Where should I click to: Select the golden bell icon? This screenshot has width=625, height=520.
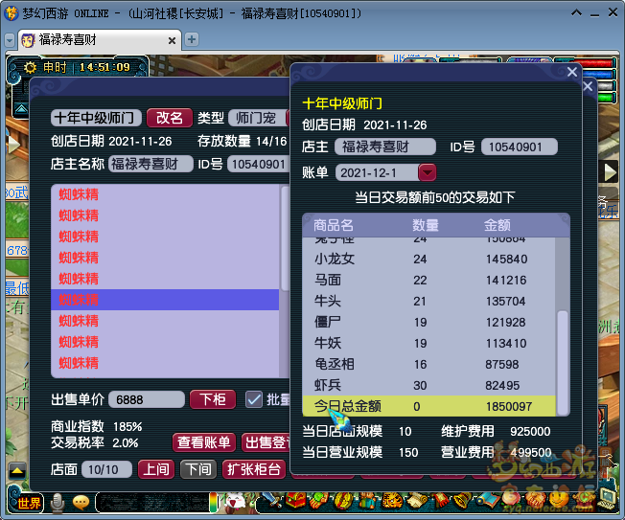click(x=462, y=501)
